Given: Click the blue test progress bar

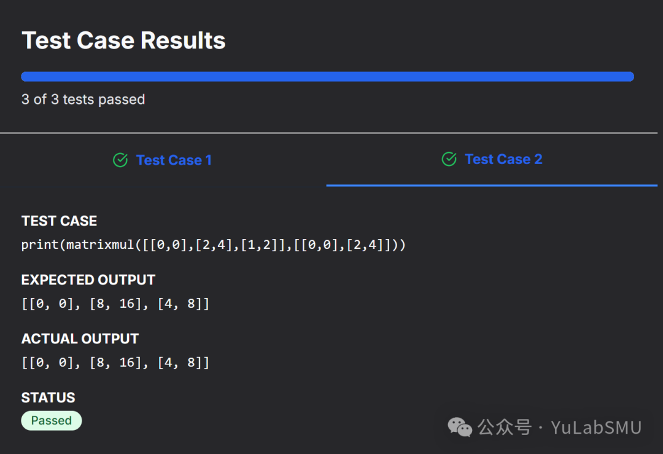Looking at the screenshot, I should click(327, 77).
